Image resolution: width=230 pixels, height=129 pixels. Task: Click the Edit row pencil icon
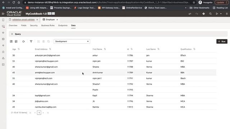pyautogui.click(x=38, y=42)
